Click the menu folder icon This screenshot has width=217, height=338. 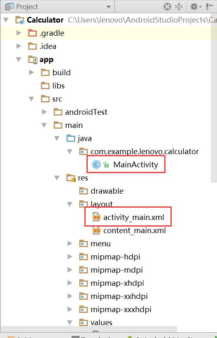pyautogui.click(x=83, y=243)
